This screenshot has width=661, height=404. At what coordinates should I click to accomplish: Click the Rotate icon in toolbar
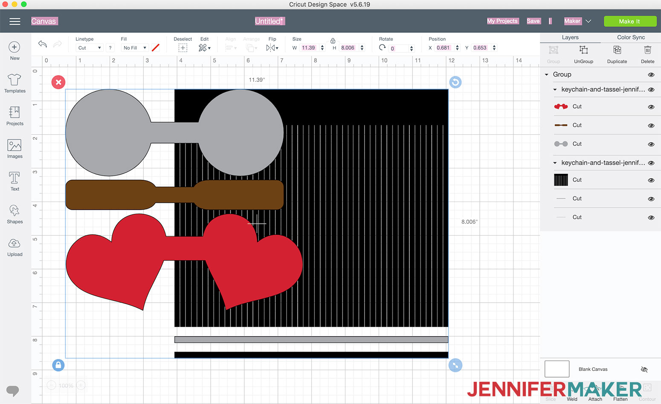click(x=383, y=48)
